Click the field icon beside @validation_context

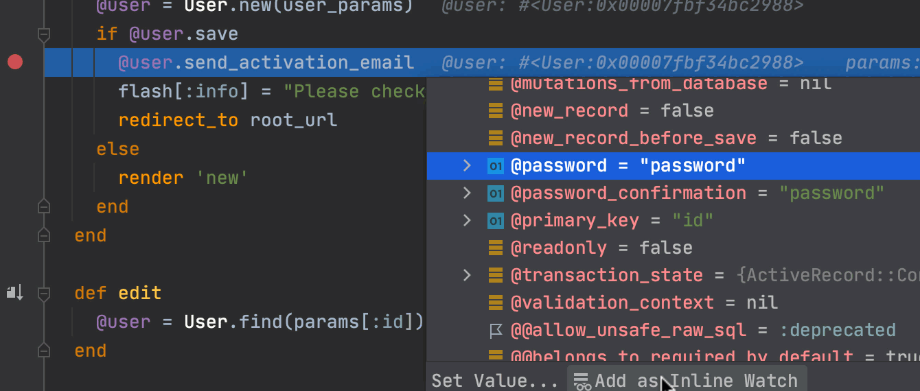(x=496, y=303)
